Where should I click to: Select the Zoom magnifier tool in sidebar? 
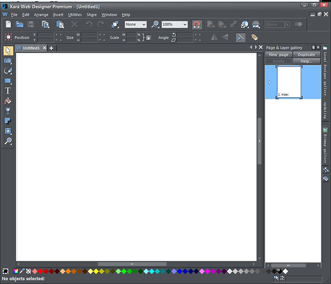[x=8, y=141]
